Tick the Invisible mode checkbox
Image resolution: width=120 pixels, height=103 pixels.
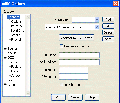pos(61,85)
